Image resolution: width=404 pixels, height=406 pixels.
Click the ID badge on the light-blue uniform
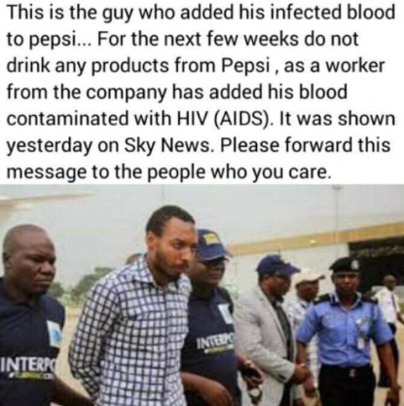point(360,343)
